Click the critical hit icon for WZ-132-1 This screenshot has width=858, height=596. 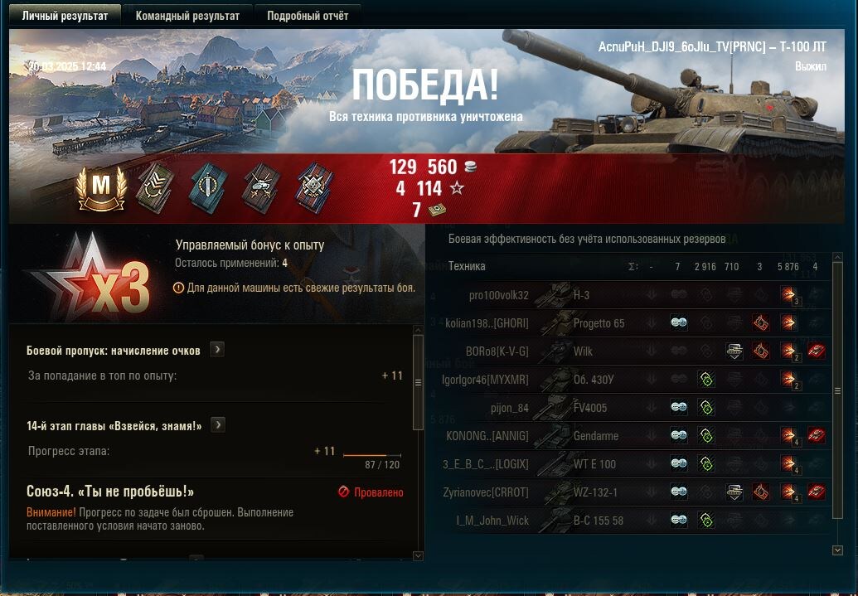[761, 492]
